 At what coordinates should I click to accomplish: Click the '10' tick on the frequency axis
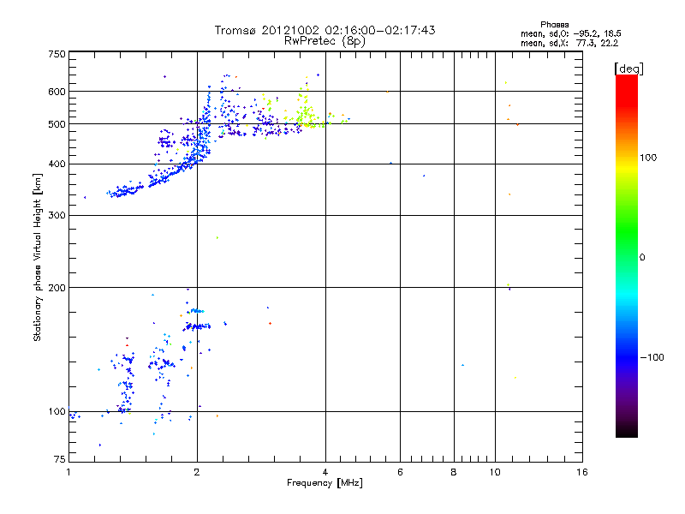coord(495,472)
